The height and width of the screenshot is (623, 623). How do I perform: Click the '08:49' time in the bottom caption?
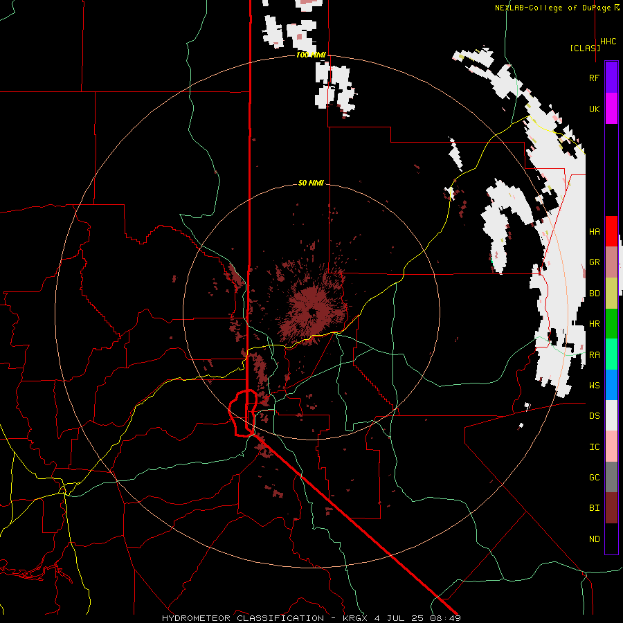coord(446,618)
